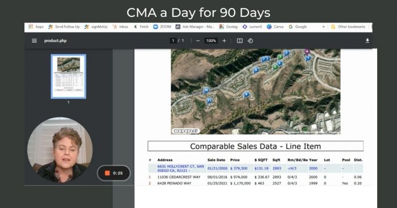Download the PDF file
This screenshot has height=208, width=397.
pos(368,41)
